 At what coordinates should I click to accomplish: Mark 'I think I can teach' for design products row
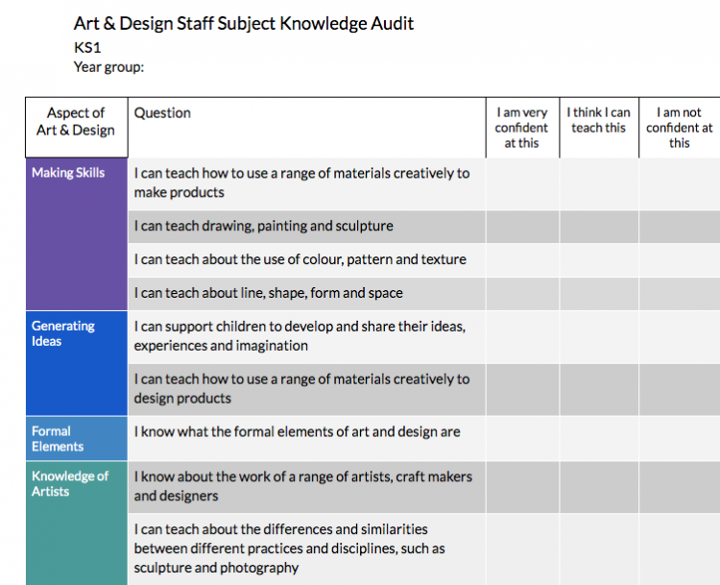pos(599,390)
